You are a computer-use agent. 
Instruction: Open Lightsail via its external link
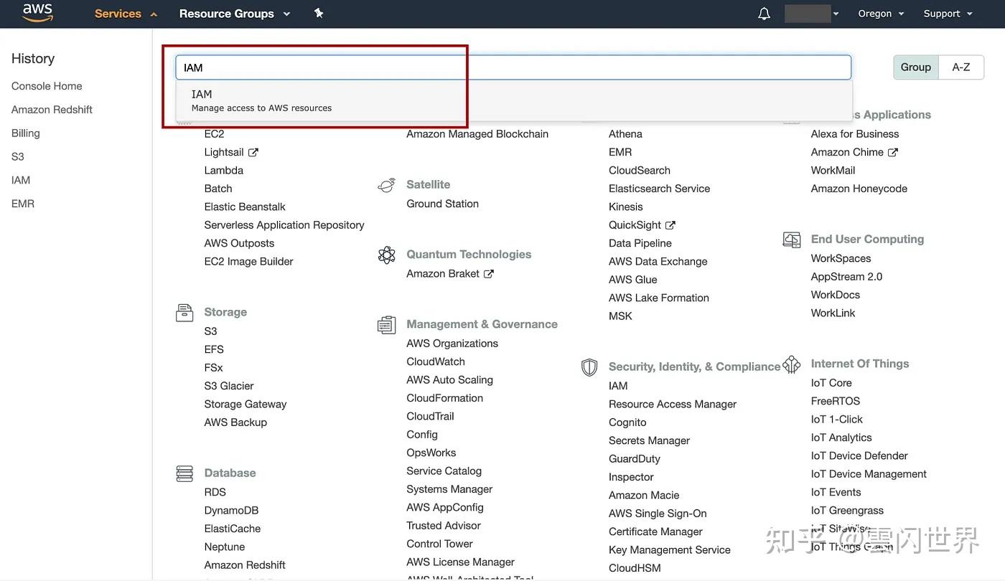point(223,151)
